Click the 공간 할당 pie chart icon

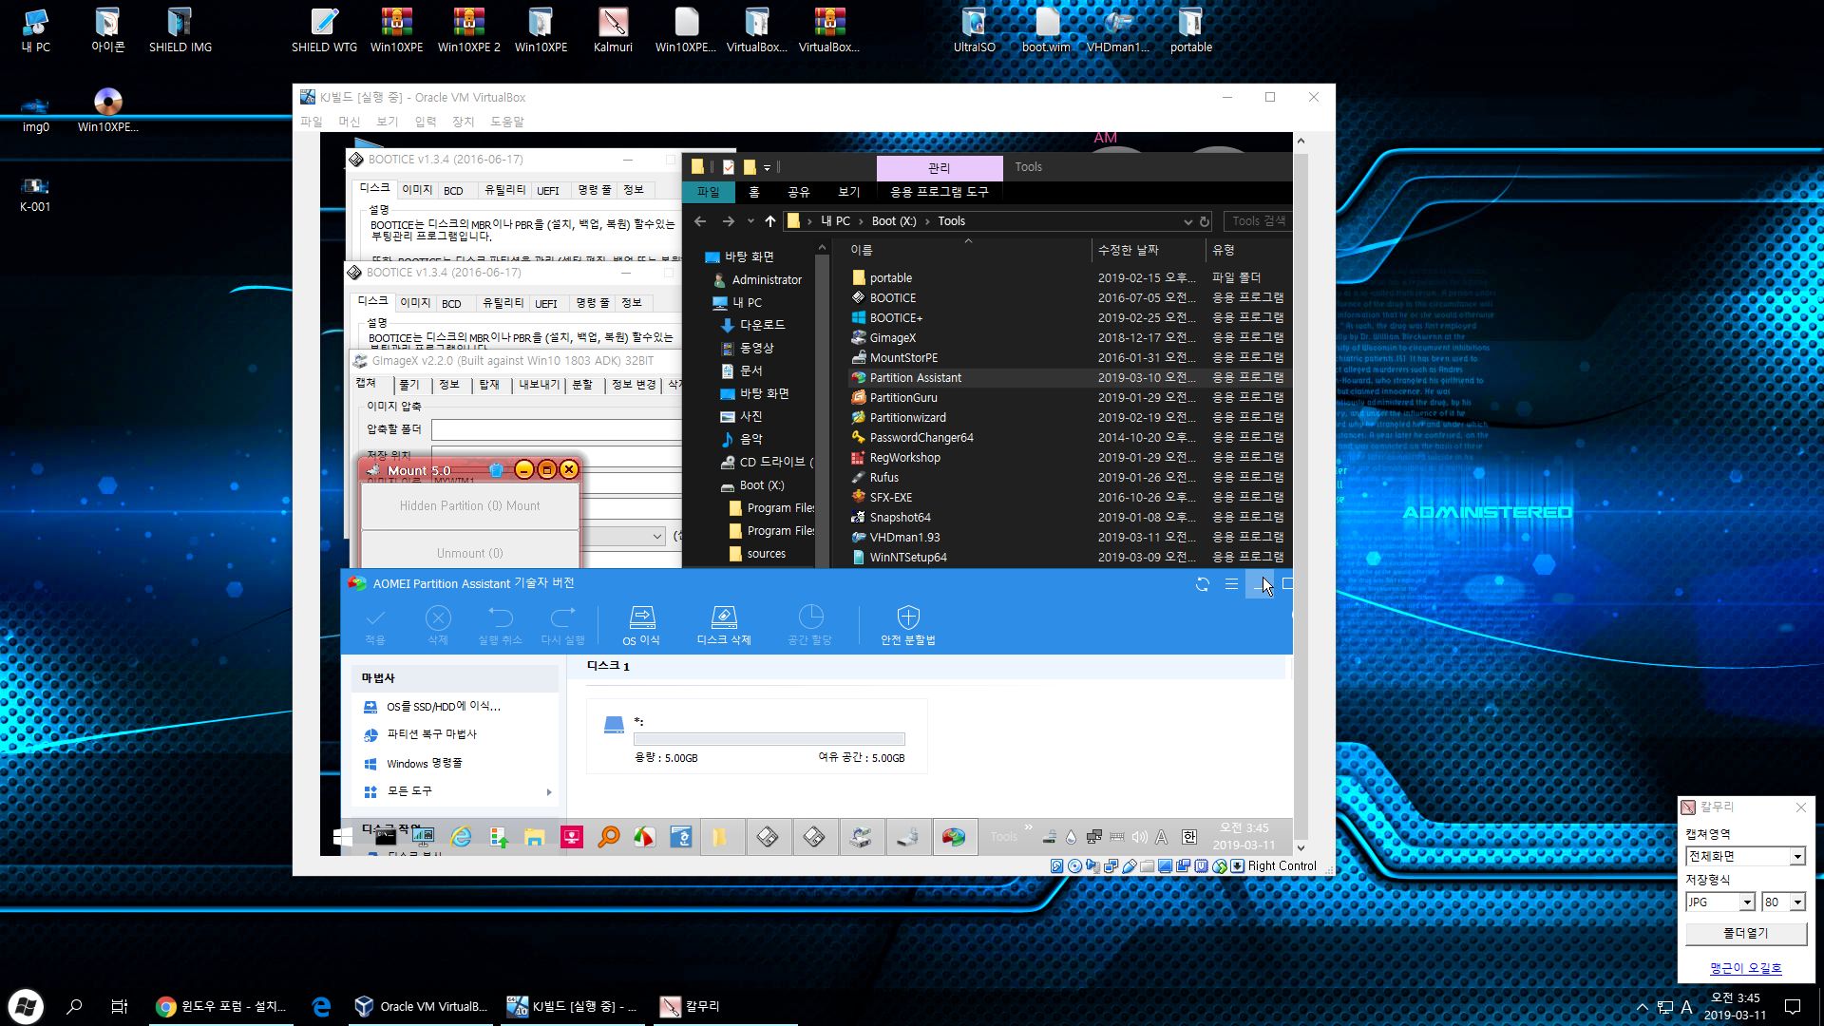810,617
